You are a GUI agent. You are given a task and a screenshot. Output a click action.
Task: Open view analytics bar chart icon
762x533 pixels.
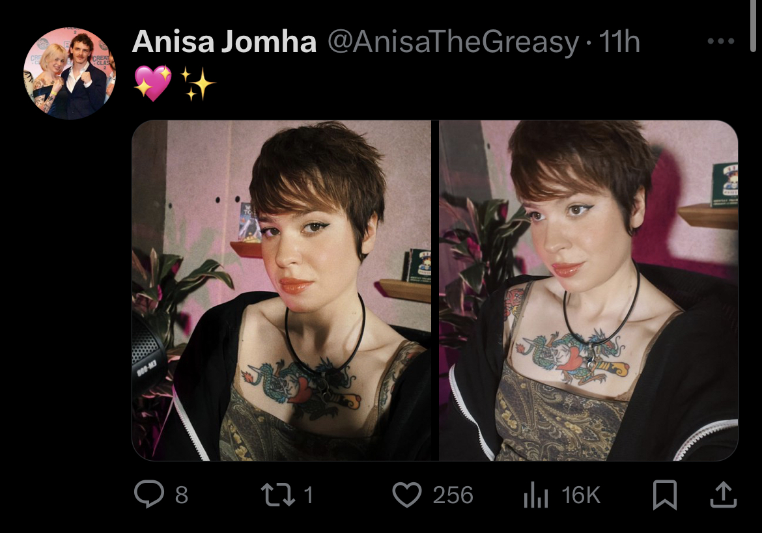click(536, 495)
